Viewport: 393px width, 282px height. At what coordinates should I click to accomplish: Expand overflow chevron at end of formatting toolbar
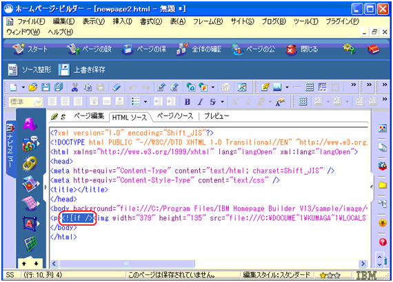[x=385, y=99]
